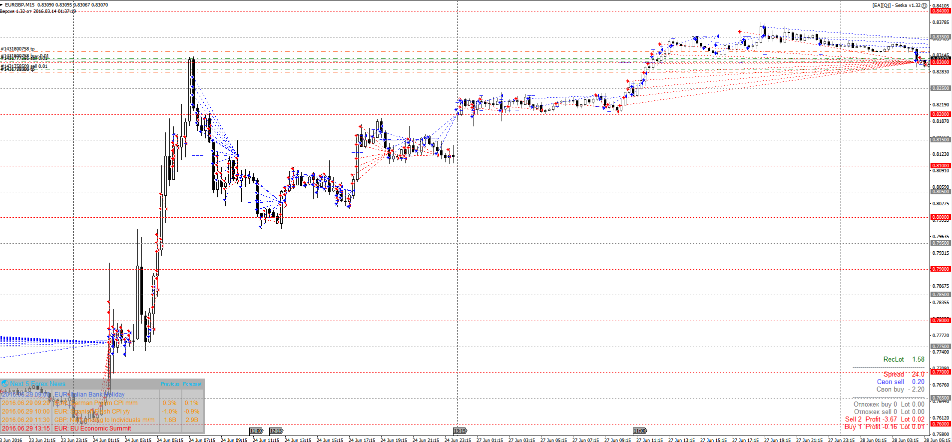Click the 'Отложек sell 0 Lot 0.00' line
952x442 pixels.
pyautogui.click(x=889, y=412)
